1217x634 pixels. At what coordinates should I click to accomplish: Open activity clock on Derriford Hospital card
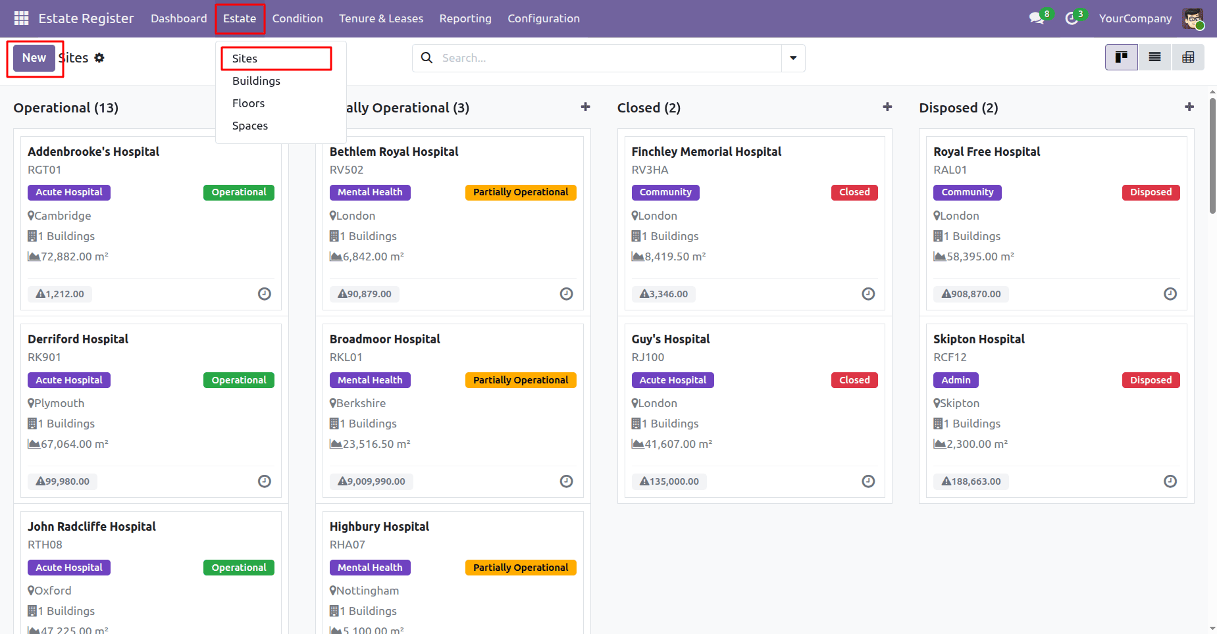(265, 481)
